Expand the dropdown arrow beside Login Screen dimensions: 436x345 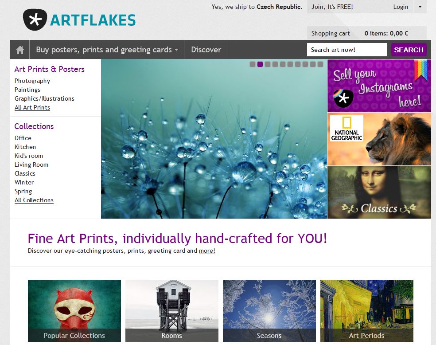(x=420, y=7)
